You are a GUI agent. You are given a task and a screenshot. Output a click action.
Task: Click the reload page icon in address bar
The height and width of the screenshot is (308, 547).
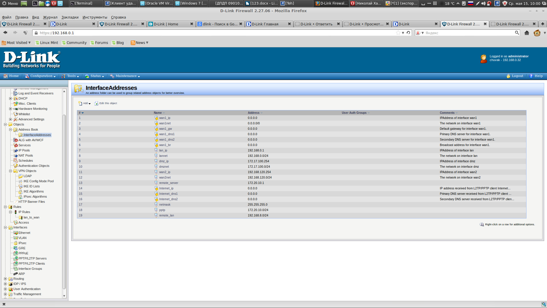tap(408, 33)
